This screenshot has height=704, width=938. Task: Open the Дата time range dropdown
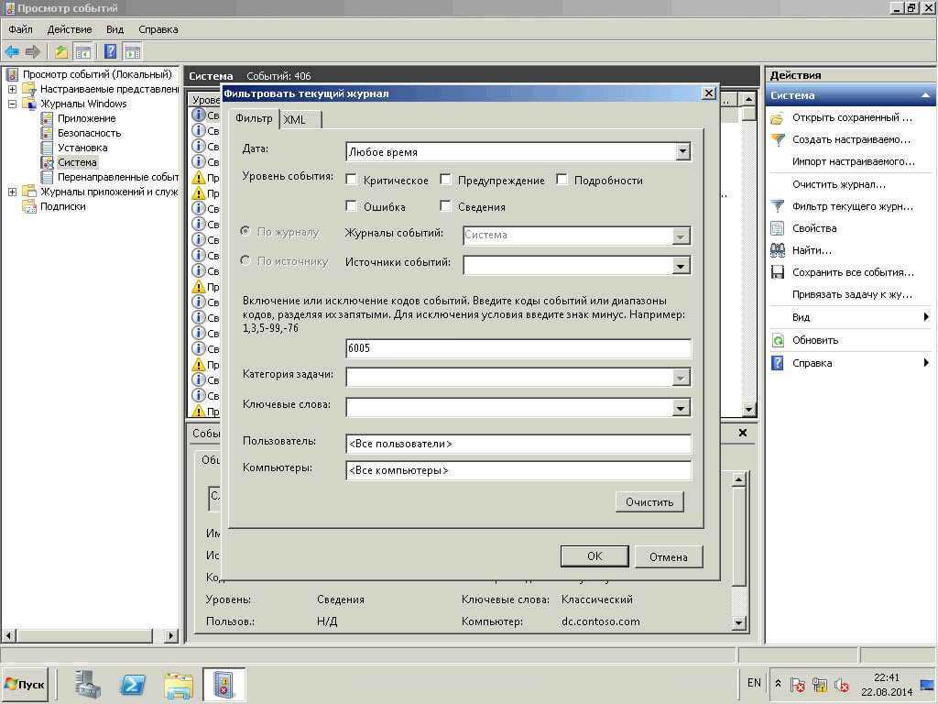pos(682,152)
